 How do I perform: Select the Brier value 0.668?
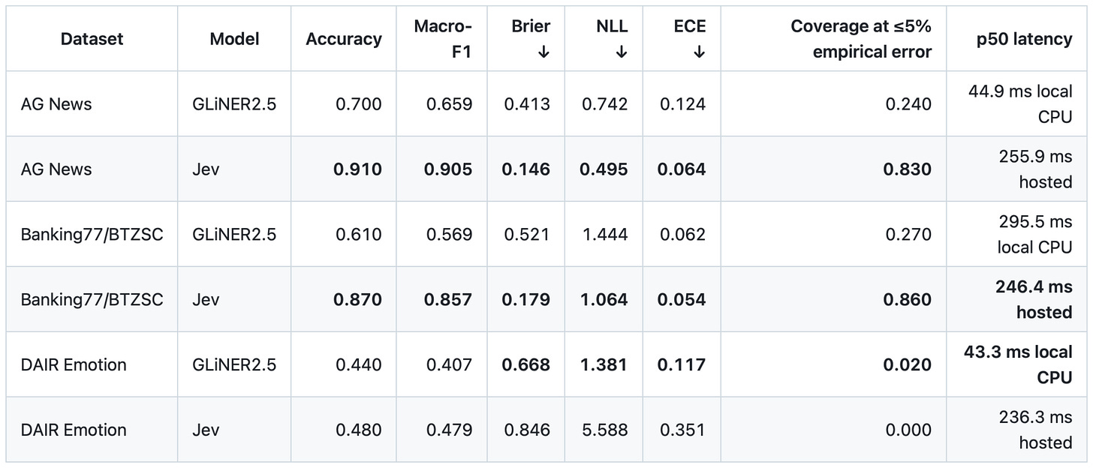click(526, 365)
